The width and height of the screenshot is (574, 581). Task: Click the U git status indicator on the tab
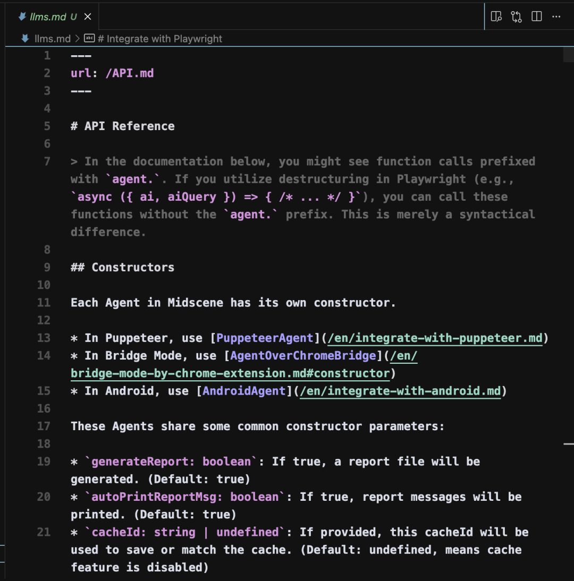(x=74, y=16)
